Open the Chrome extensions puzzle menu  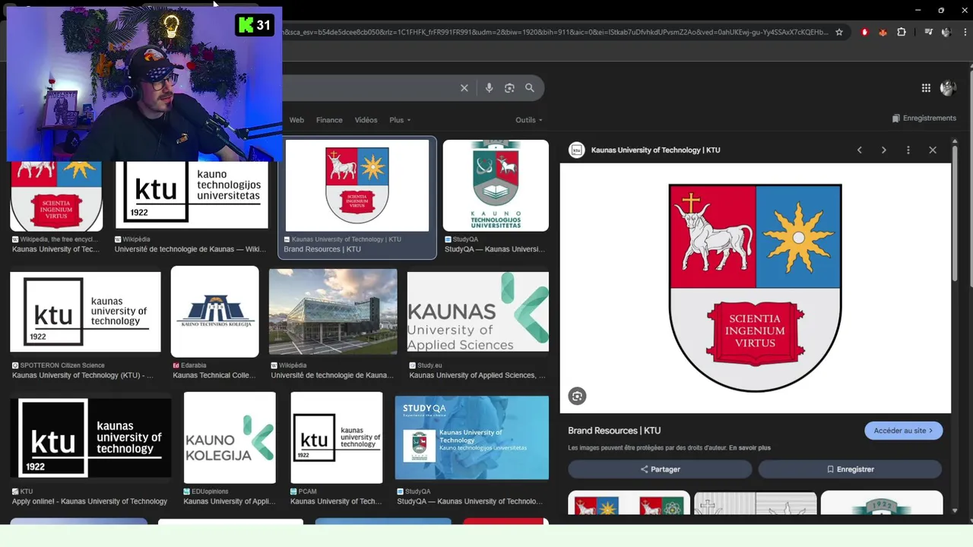point(902,32)
